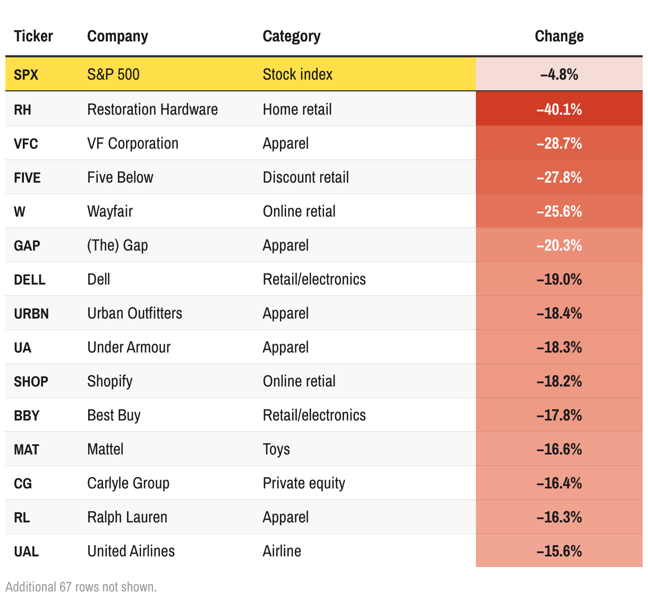The width and height of the screenshot is (648, 601).
Task: Click Dell's Retail/electronics category cell
Action: (314, 279)
